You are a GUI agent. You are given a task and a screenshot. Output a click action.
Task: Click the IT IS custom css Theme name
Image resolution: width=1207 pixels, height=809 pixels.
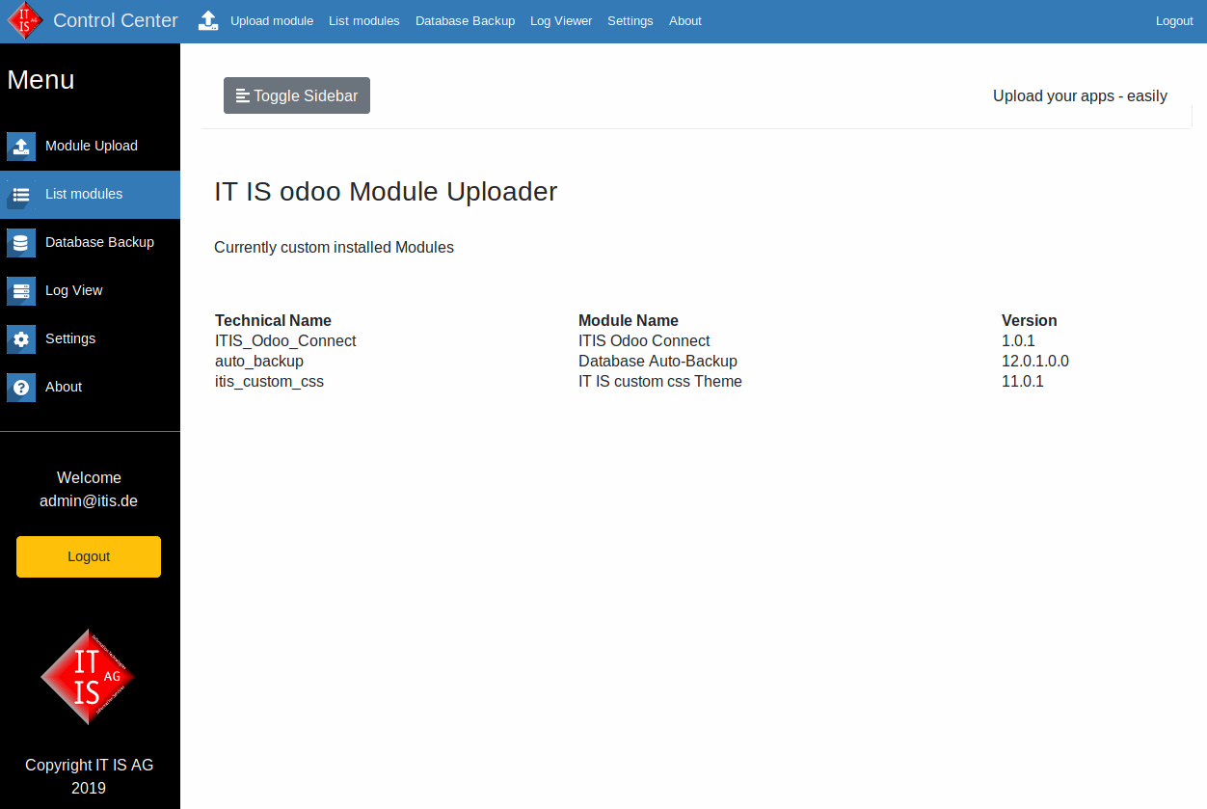pos(660,381)
